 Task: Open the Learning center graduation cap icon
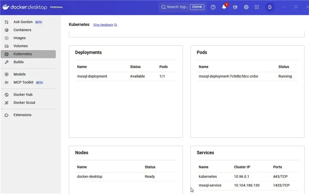pos(235,7)
